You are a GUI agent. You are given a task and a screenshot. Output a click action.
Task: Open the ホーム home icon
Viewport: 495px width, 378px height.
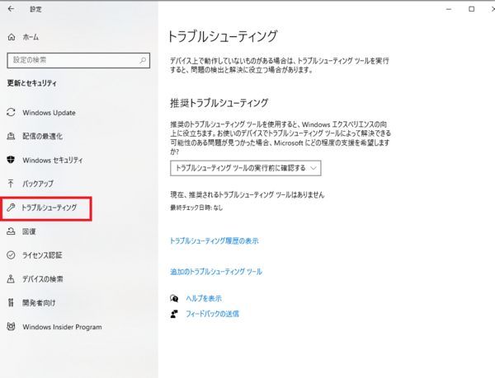click(12, 37)
